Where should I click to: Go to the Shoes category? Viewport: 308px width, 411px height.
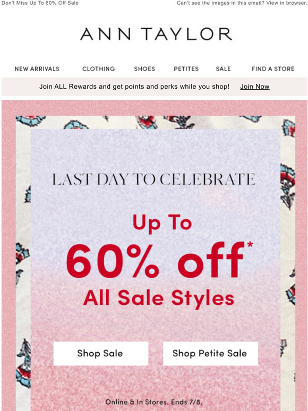[x=144, y=68]
